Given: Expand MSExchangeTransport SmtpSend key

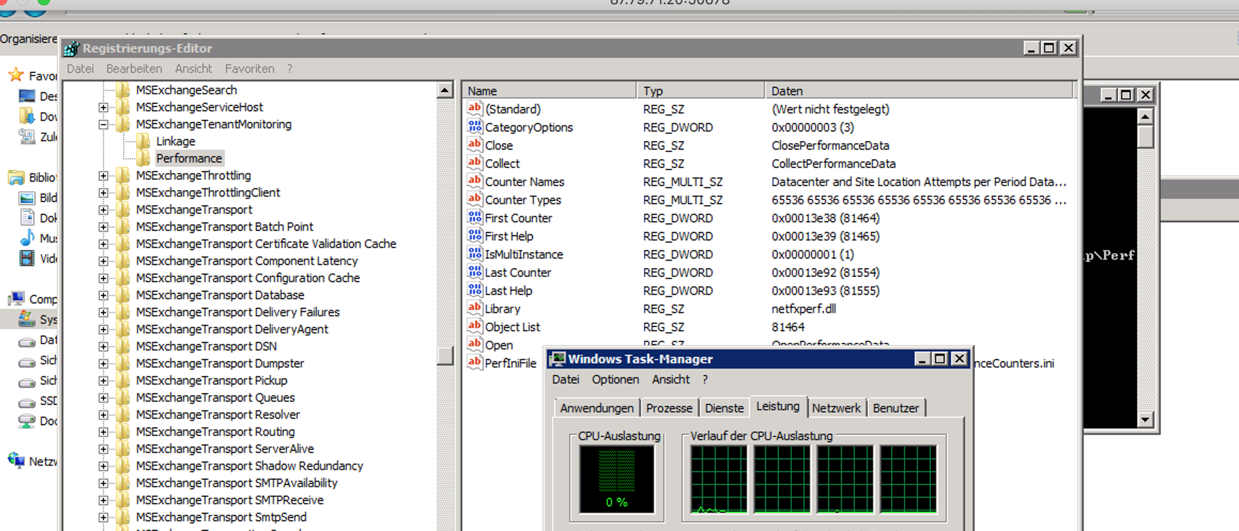Looking at the screenshot, I should pos(103,518).
